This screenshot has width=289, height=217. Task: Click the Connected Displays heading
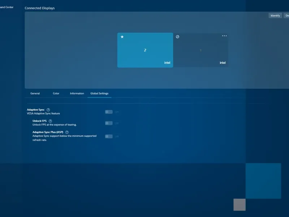tap(40, 8)
